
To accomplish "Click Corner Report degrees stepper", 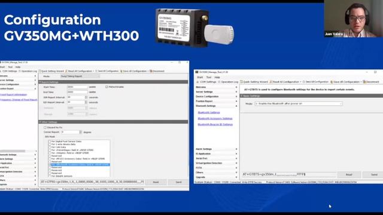I will [x=81, y=132].
